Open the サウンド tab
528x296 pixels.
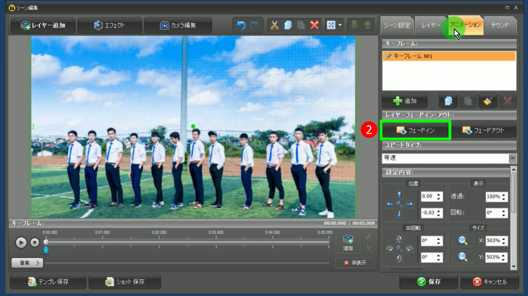click(x=499, y=25)
